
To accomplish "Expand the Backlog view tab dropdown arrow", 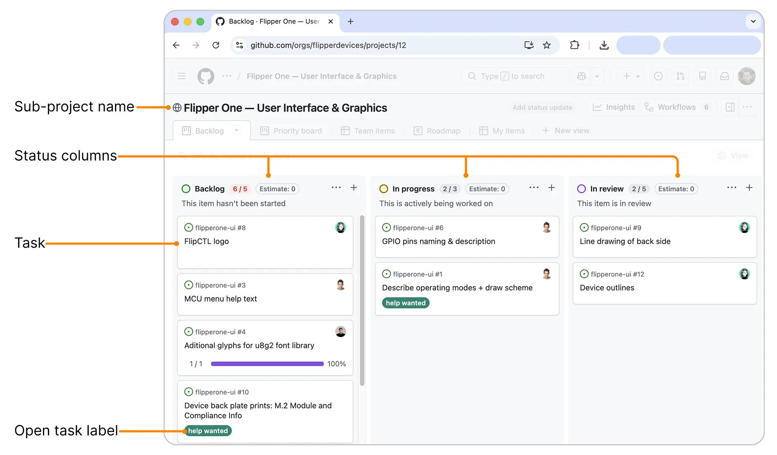I will click(236, 130).
